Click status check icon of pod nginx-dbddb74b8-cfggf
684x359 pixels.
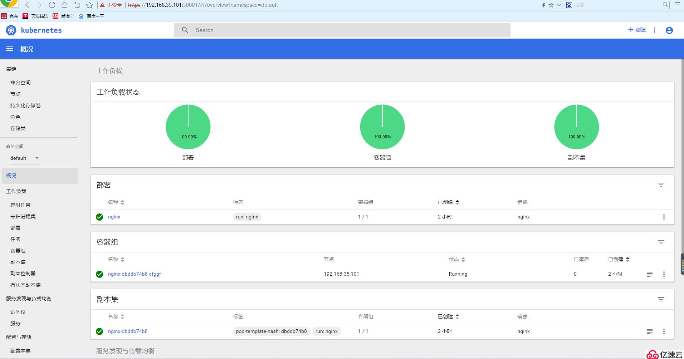click(x=99, y=274)
